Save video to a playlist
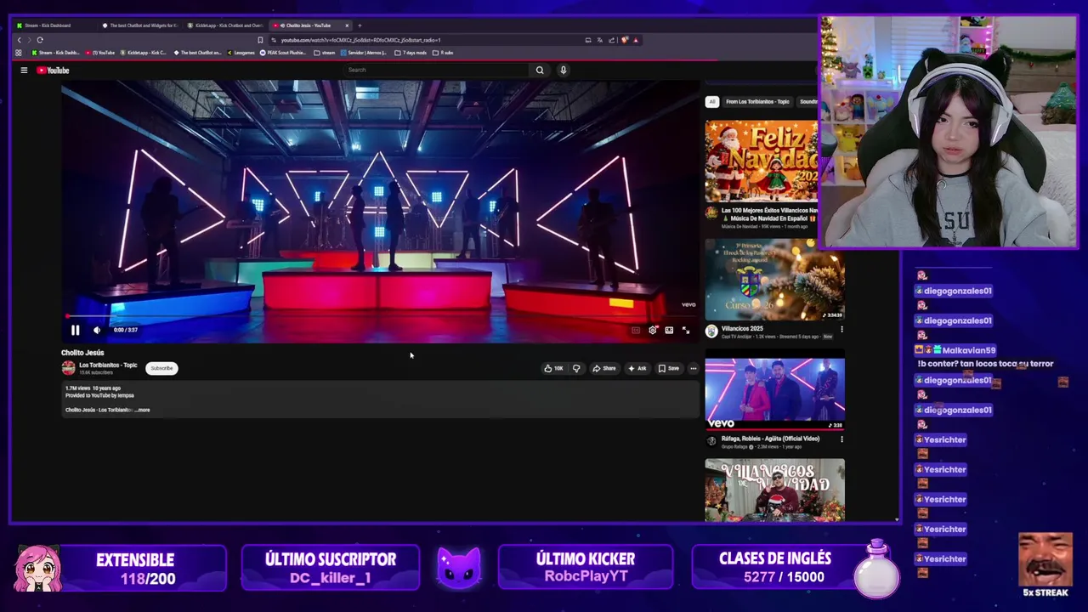Image resolution: width=1088 pixels, height=612 pixels. 669,368
